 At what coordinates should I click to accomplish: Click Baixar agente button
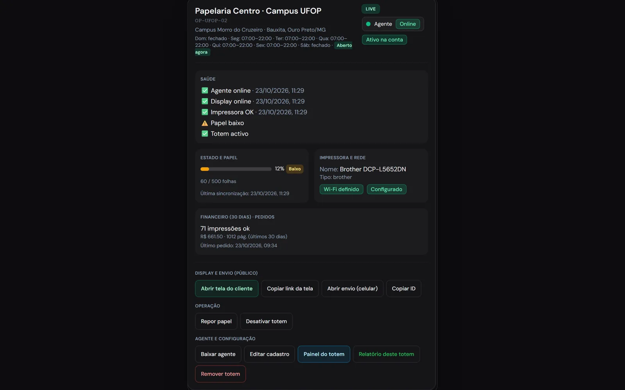pyautogui.click(x=218, y=354)
